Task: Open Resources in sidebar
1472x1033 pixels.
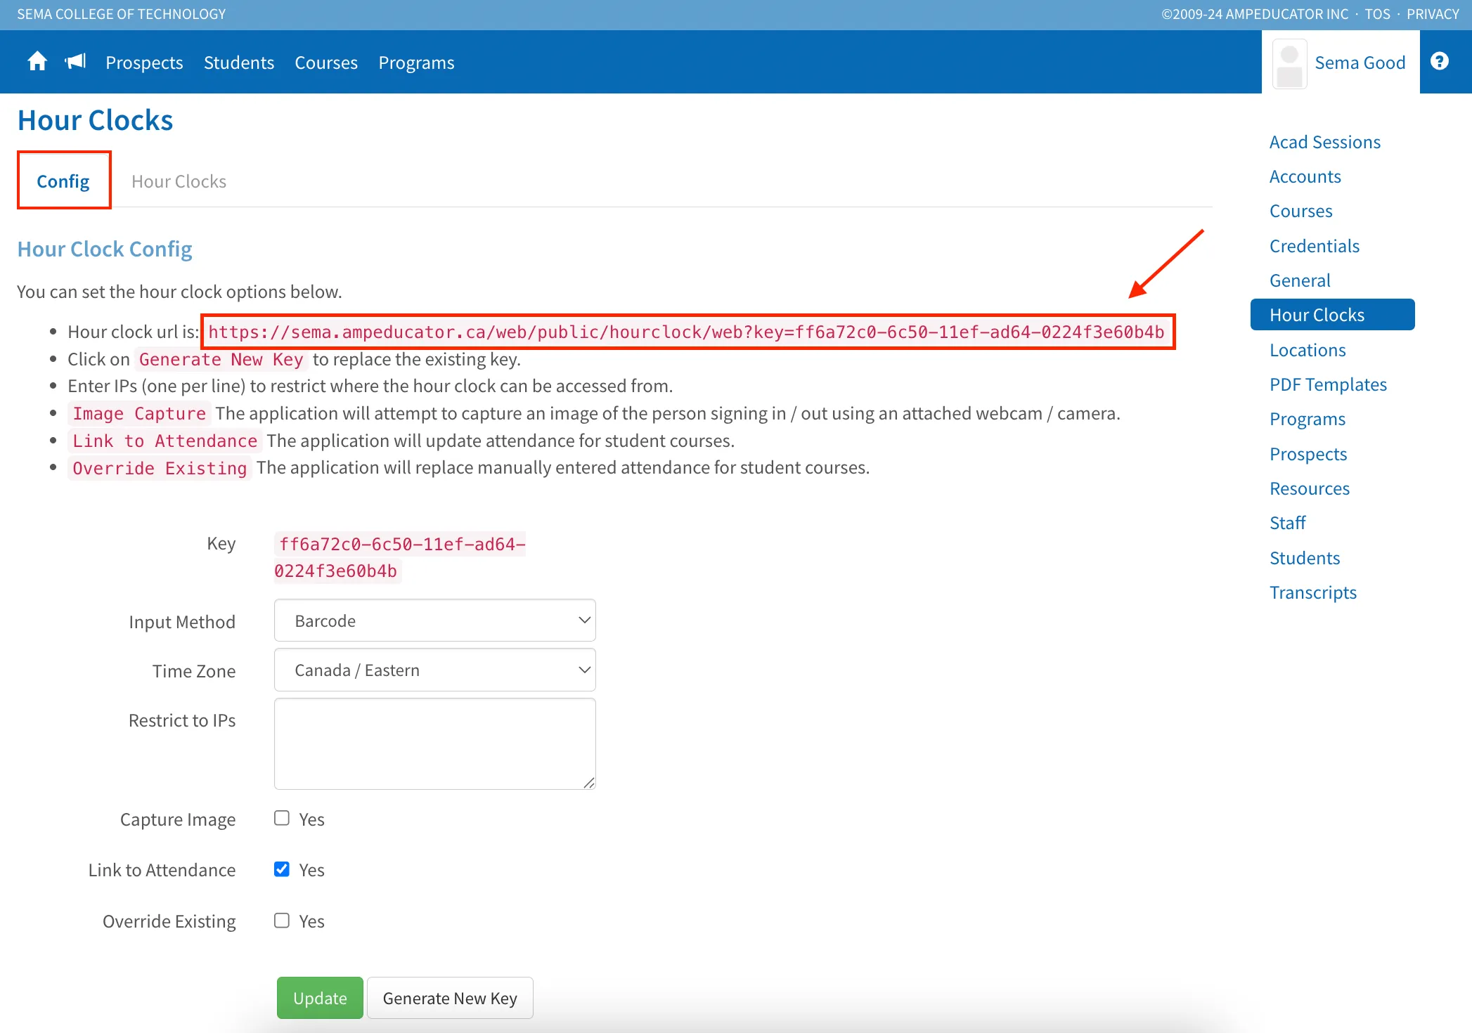Action: pyautogui.click(x=1309, y=488)
